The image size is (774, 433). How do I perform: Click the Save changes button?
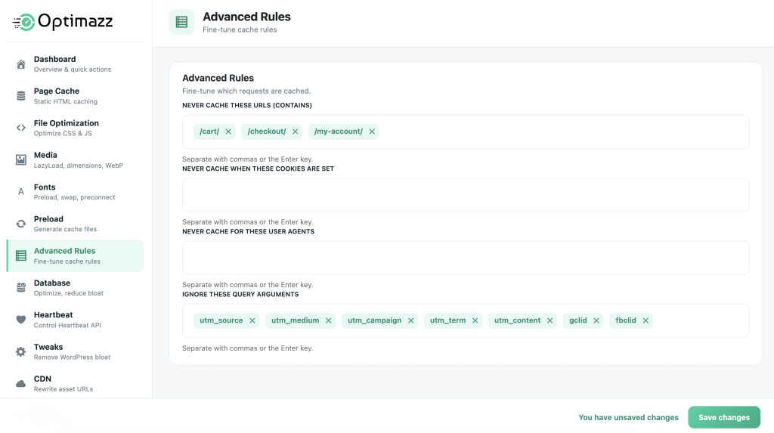(x=723, y=417)
